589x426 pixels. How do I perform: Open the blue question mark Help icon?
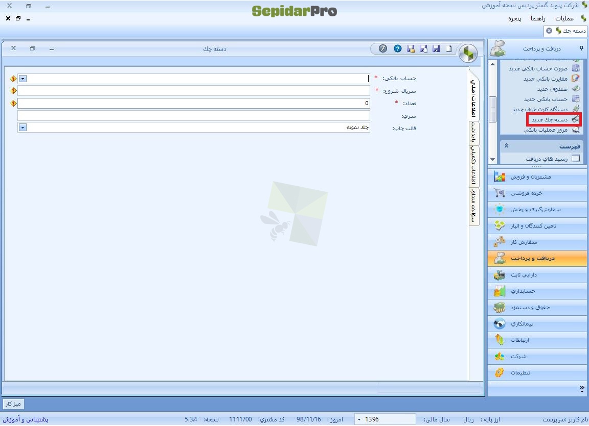[397, 48]
